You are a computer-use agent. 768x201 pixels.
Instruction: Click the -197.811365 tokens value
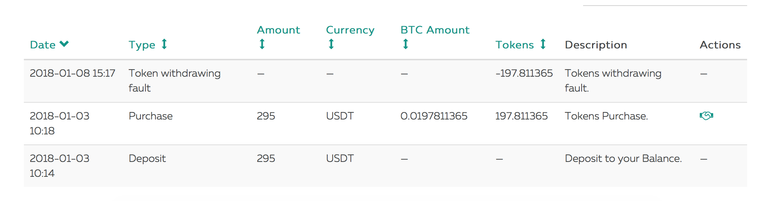(524, 73)
